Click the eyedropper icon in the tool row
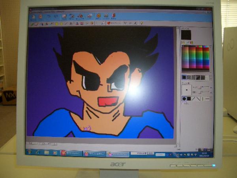Viewport: 237px width, 178px height. tap(103, 23)
